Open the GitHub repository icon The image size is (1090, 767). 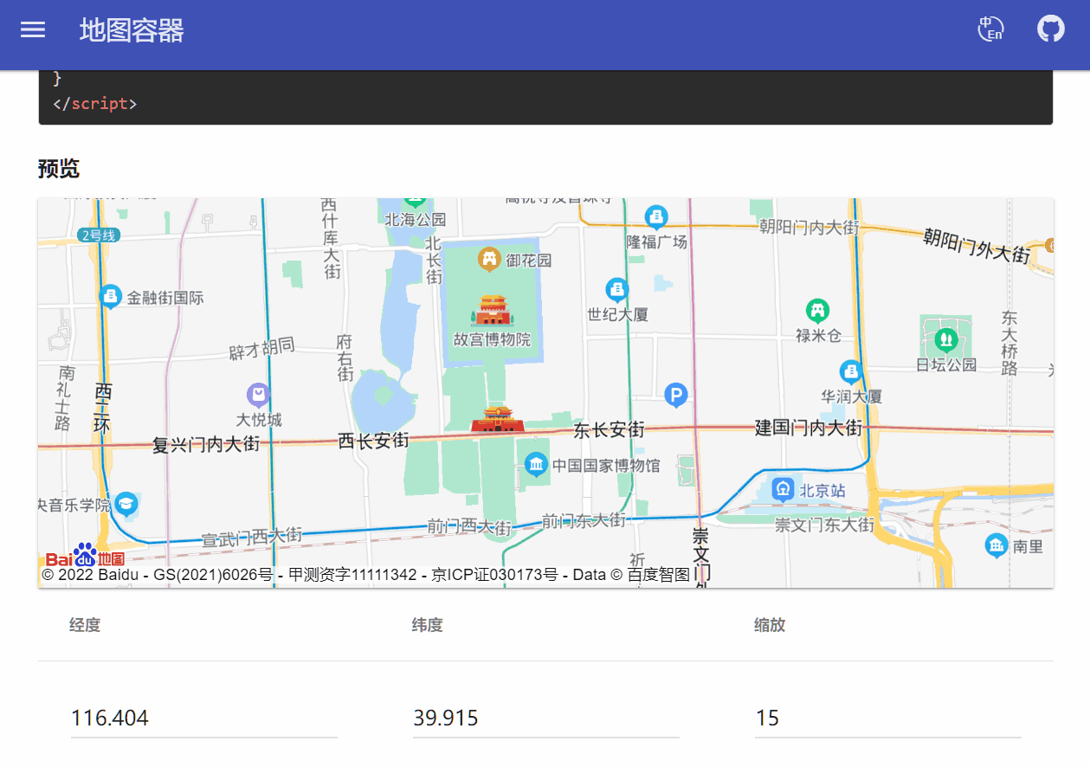1050,29
